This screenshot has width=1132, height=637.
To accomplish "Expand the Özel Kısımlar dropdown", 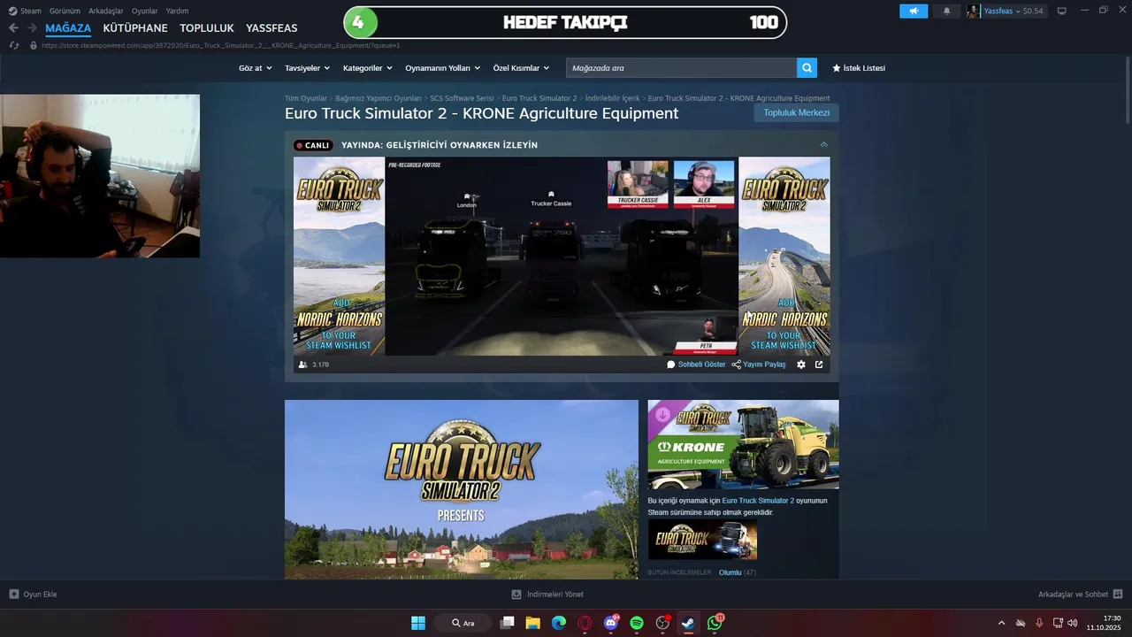I will (x=521, y=68).
